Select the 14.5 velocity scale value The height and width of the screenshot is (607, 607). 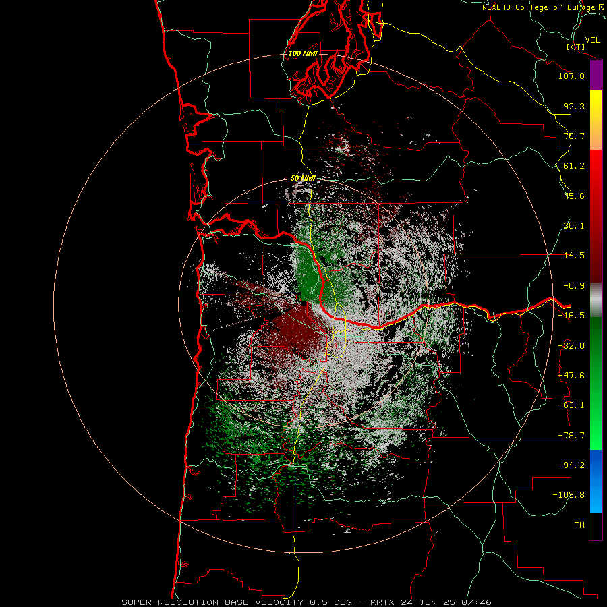tap(574, 256)
